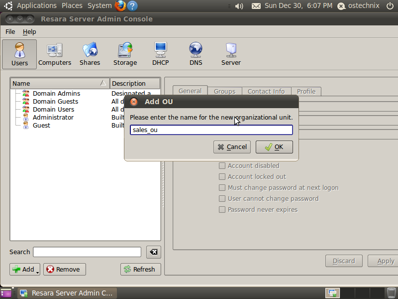This screenshot has width=398, height=299.
Task: Enable Must change password at next logon
Action: [x=222, y=188]
